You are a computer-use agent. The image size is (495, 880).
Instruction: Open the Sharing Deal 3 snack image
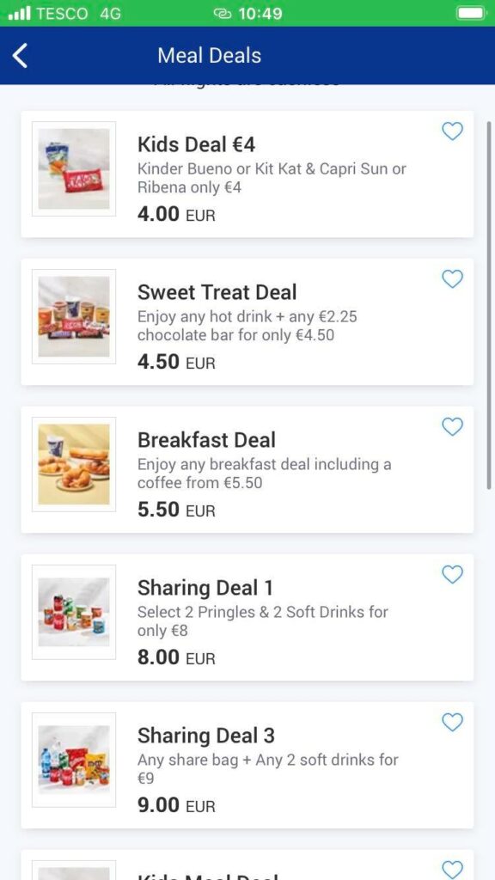pos(74,760)
